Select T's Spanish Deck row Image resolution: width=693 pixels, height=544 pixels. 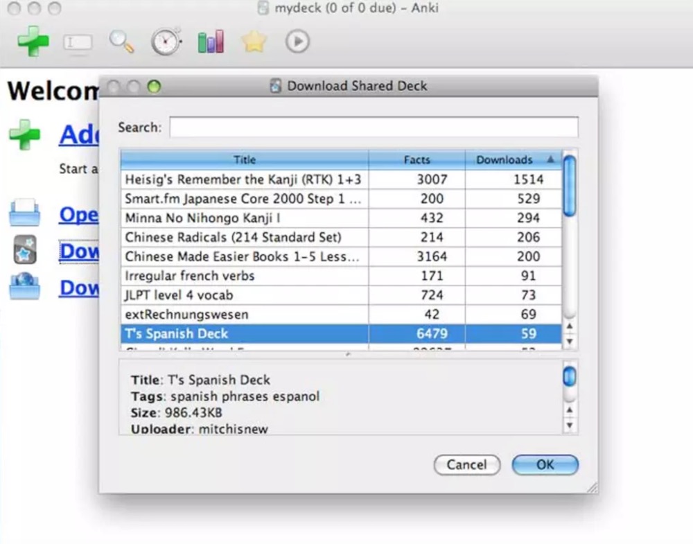(x=341, y=333)
